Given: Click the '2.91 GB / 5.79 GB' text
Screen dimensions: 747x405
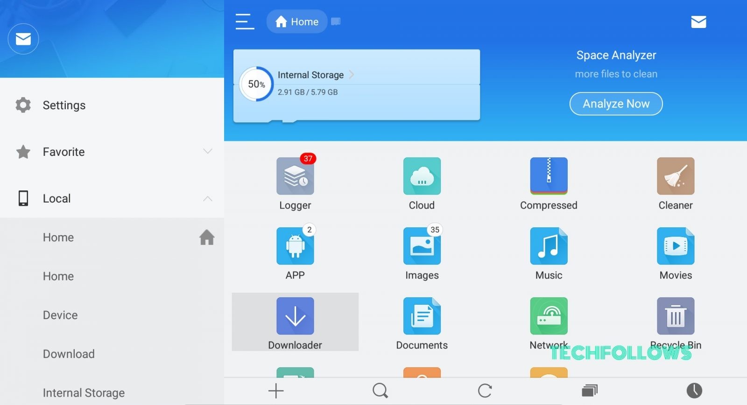Looking at the screenshot, I should tap(308, 92).
